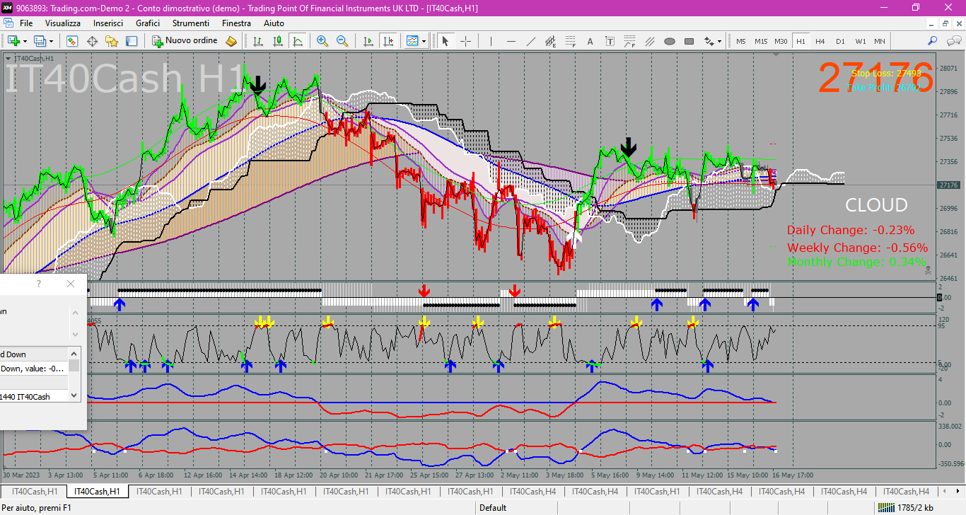Image resolution: width=966 pixels, height=515 pixels.
Task: Switch timeframe to D1
Action: (x=840, y=41)
